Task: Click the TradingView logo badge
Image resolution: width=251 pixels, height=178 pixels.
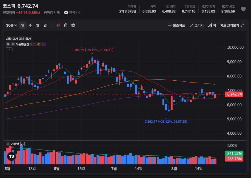Action: pos(11,156)
